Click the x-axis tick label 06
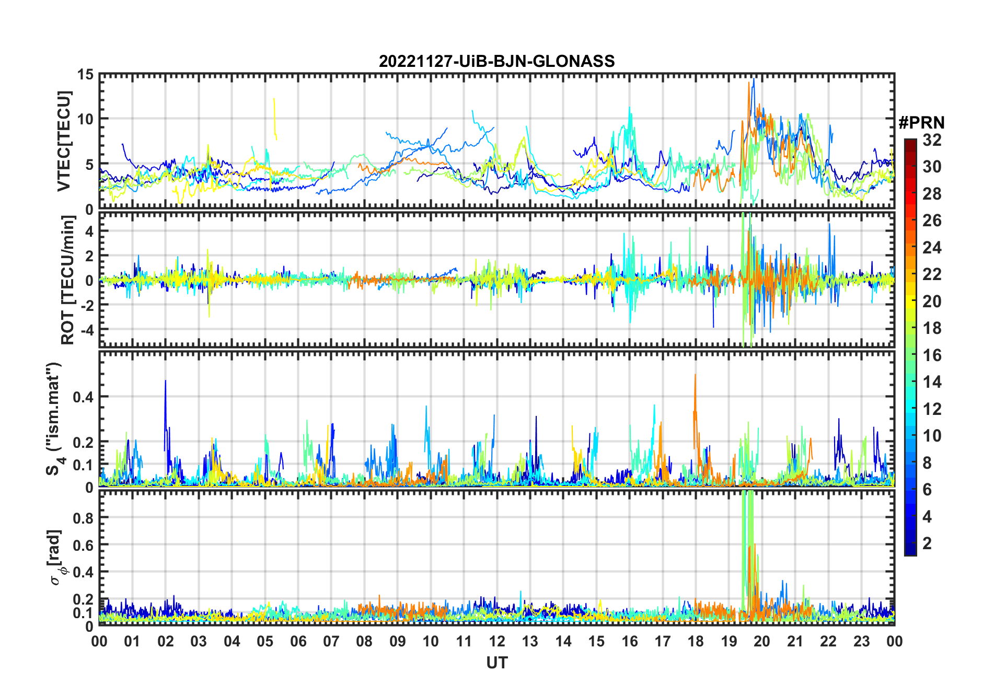 (298, 641)
